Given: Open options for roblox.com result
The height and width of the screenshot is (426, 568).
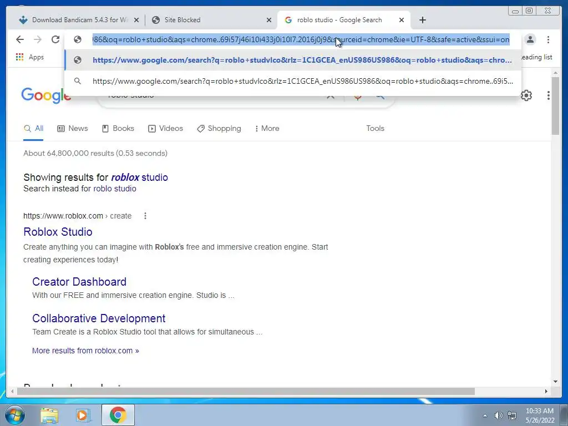Looking at the screenshot, I should [x=145, y=216].
